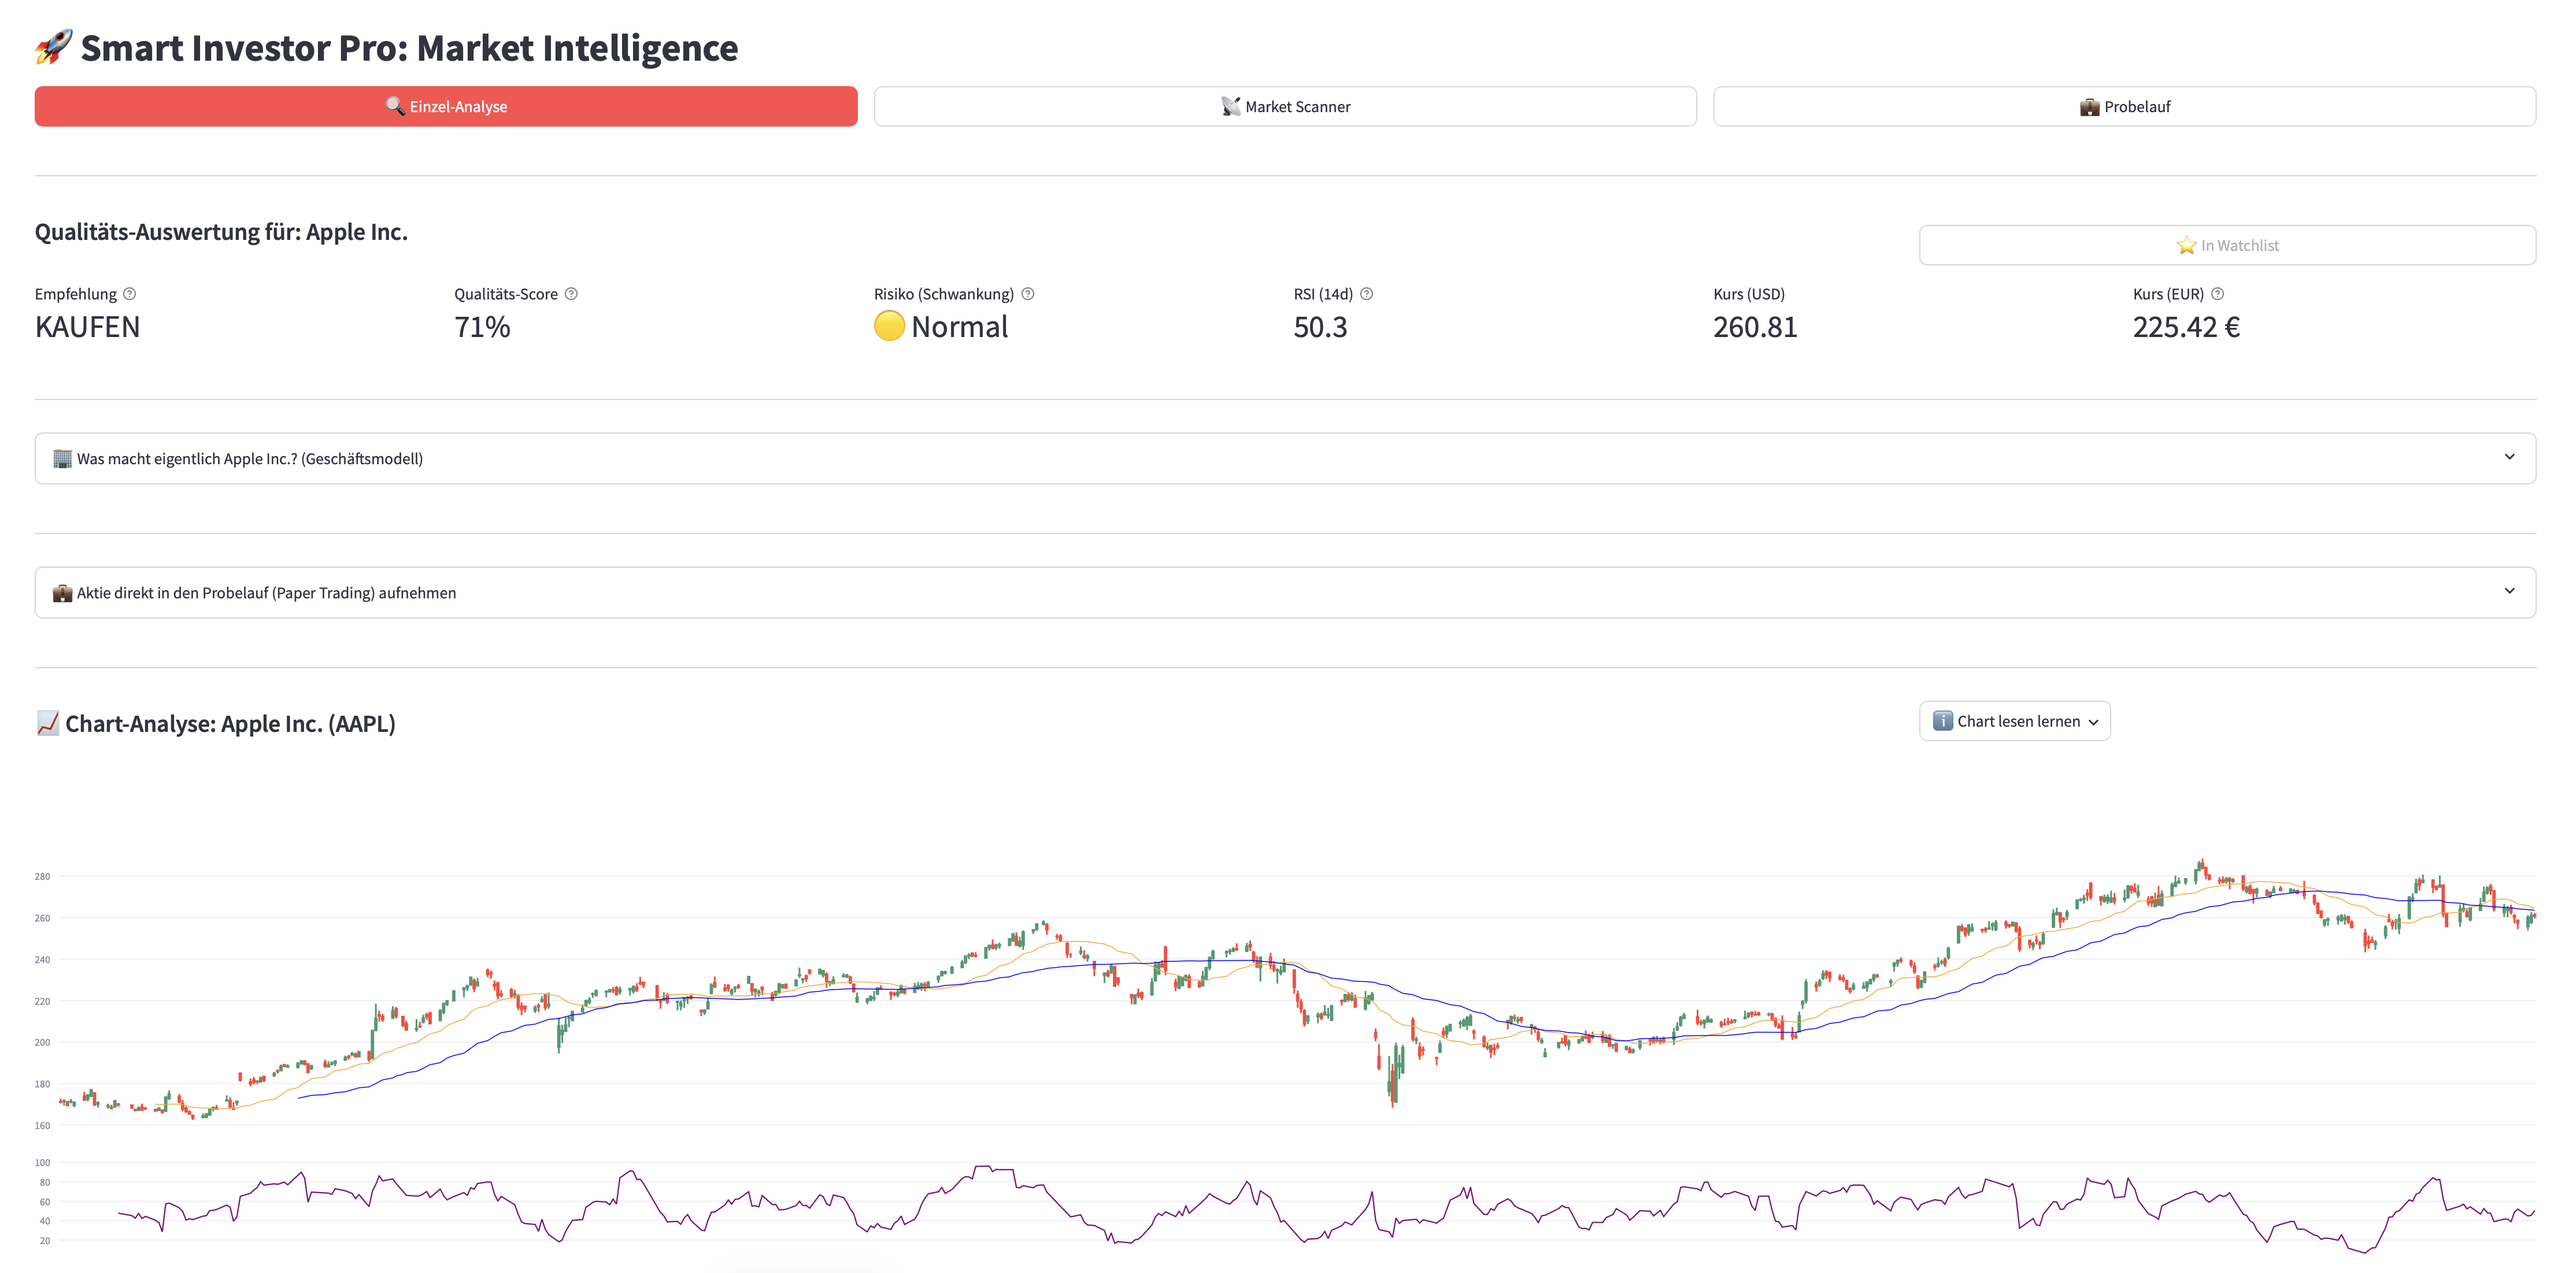
Task: Click the 100 label on the RSI axis
Action: (42, 1162)
